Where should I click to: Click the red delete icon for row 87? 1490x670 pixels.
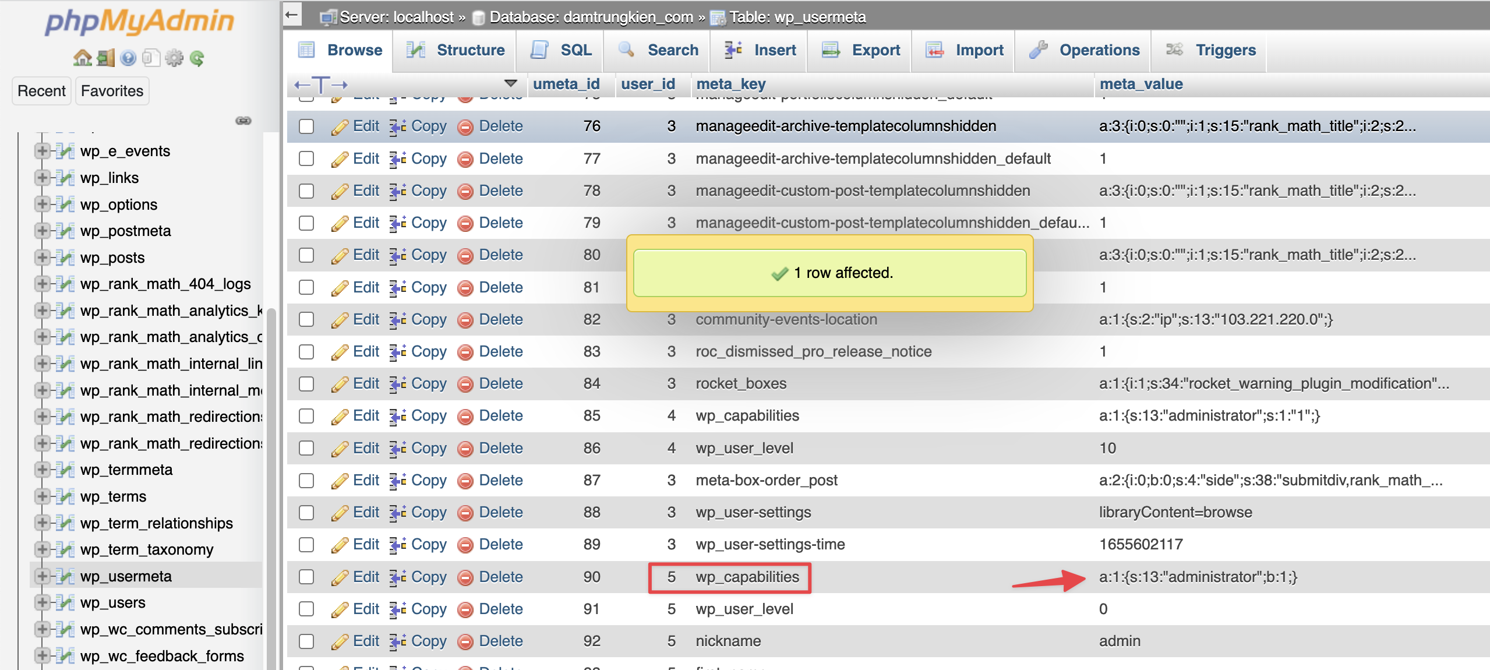click(x=465, y=481)
